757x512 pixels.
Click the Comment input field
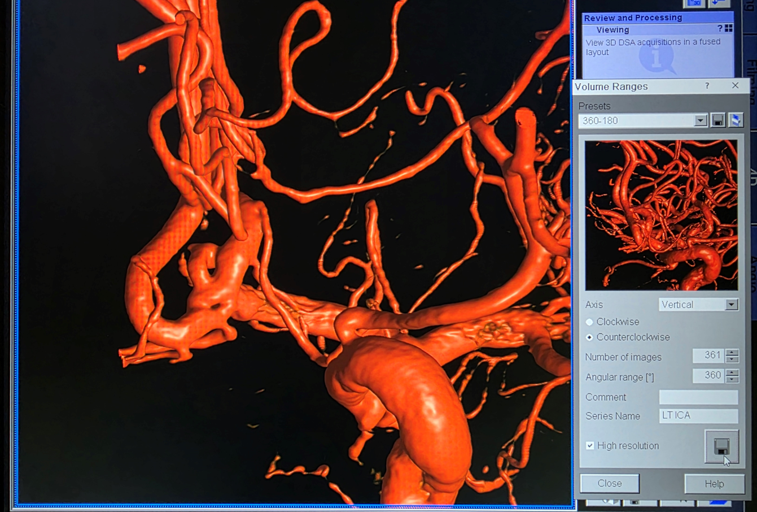point(698,397)
